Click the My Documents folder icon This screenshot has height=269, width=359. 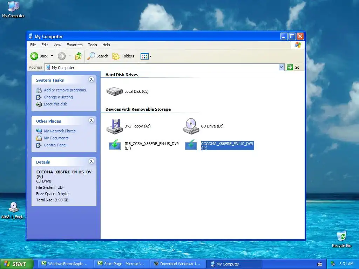coord(39,138)
